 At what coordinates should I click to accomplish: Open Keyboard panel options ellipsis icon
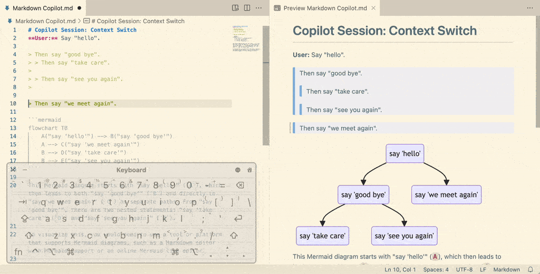click(238, 170)
